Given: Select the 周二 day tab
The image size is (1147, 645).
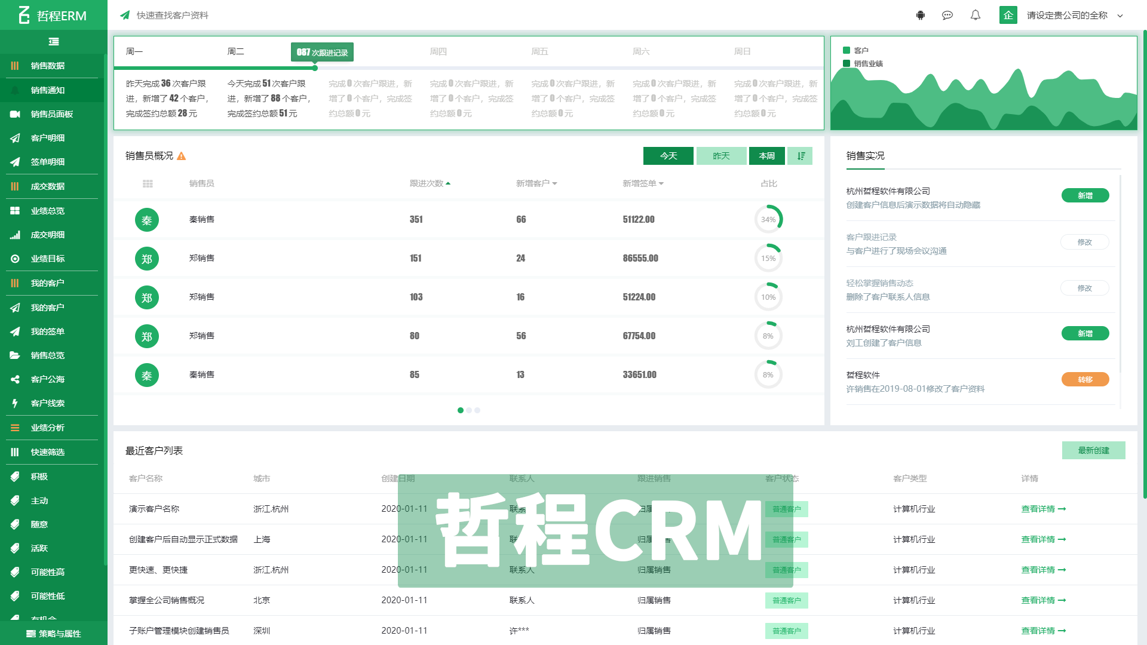Looking at the screenshot, I should click(236, 52).
